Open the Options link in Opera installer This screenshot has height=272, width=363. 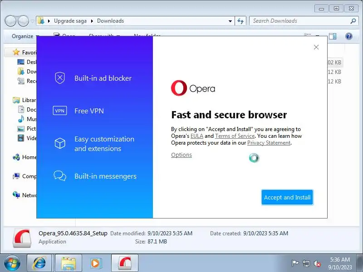(181, 155)
